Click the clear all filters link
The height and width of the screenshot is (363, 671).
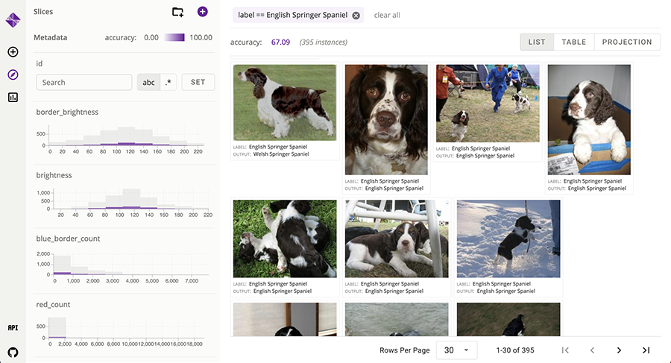click(x=387, y=16)
